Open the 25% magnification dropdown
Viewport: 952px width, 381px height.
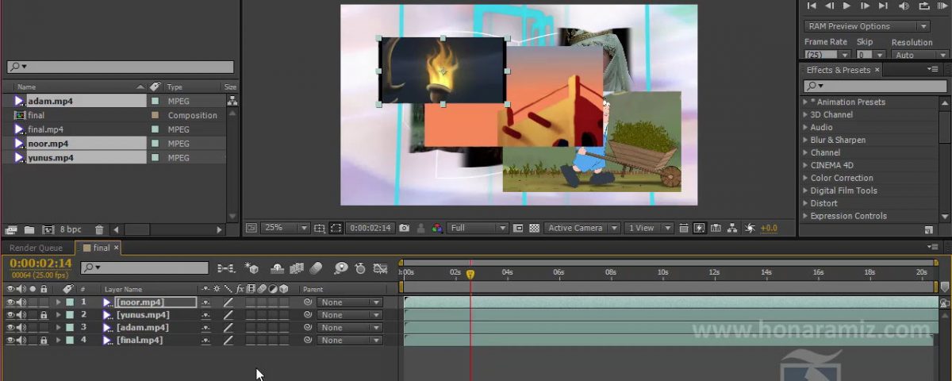tap(286, 228)
